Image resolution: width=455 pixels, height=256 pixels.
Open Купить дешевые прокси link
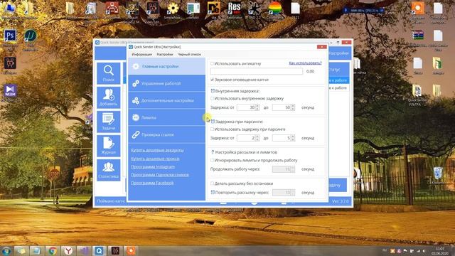tap(155, 159)
